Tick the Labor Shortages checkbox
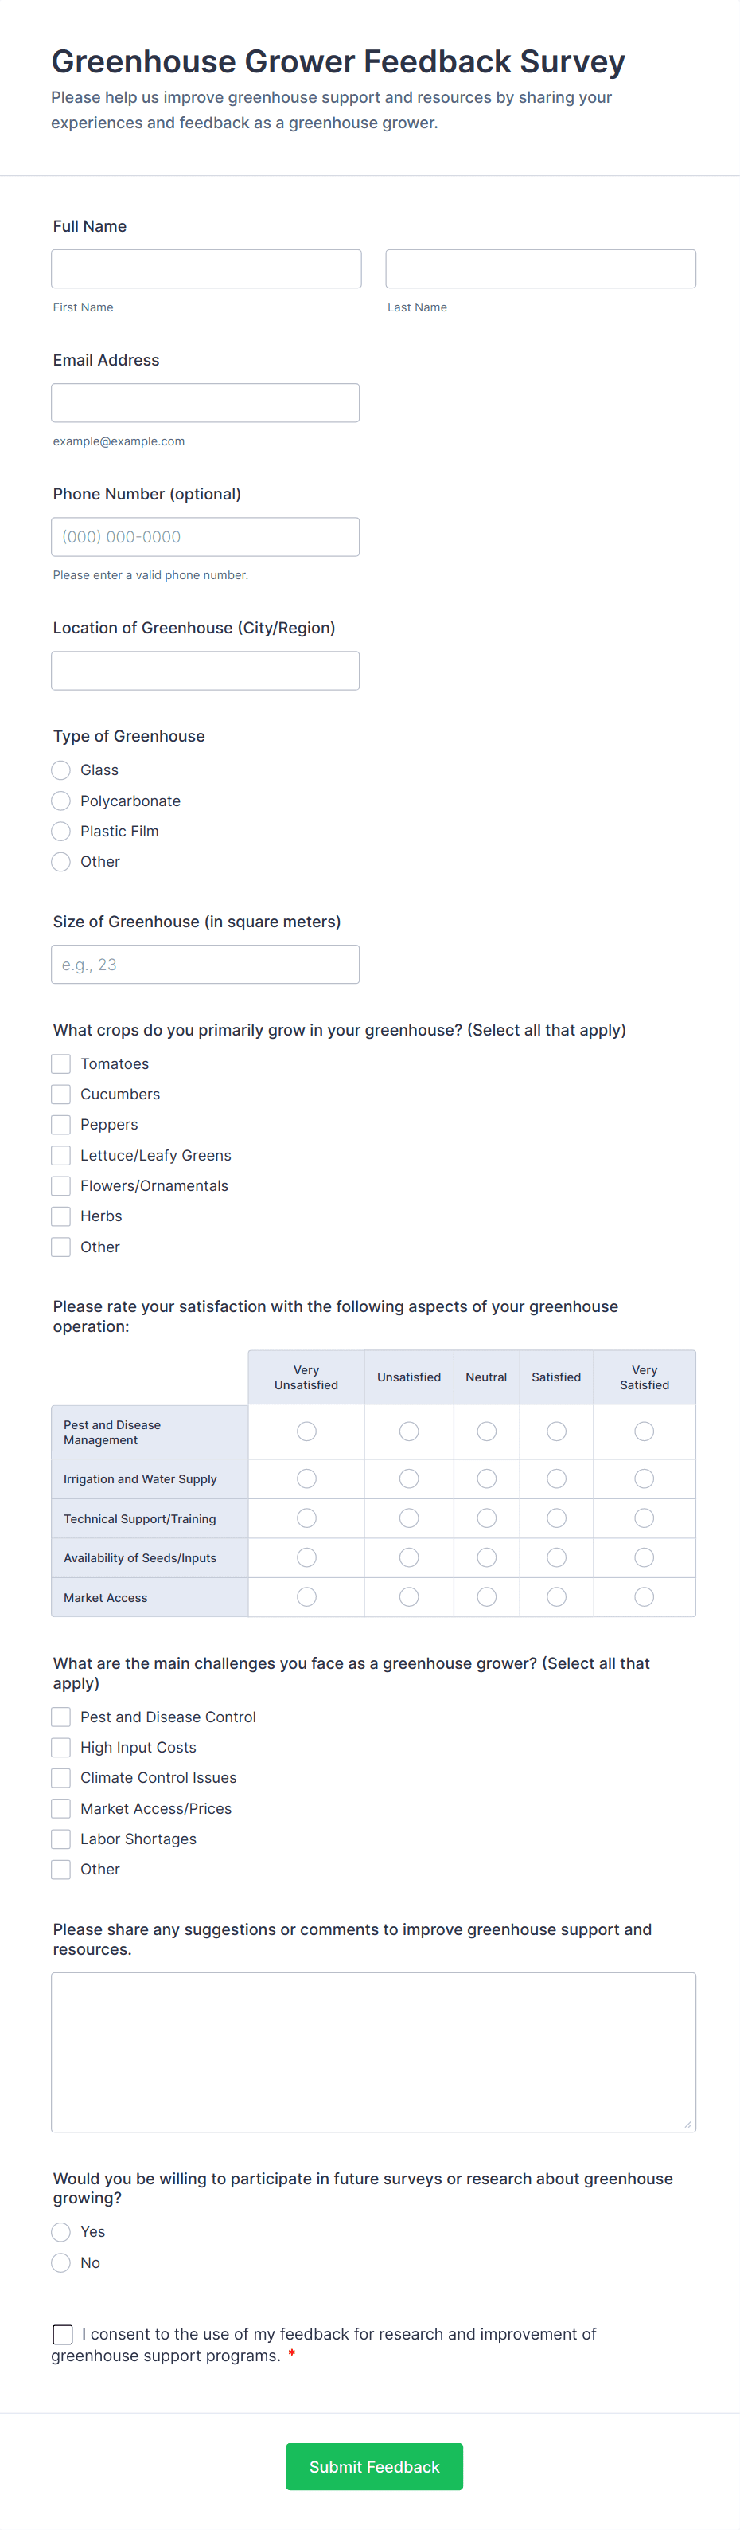This screenshot has height=2530, width=740. click(60, 1839)
